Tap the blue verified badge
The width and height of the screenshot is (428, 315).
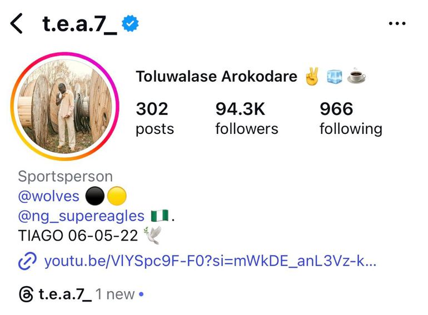tap(130, 23)
